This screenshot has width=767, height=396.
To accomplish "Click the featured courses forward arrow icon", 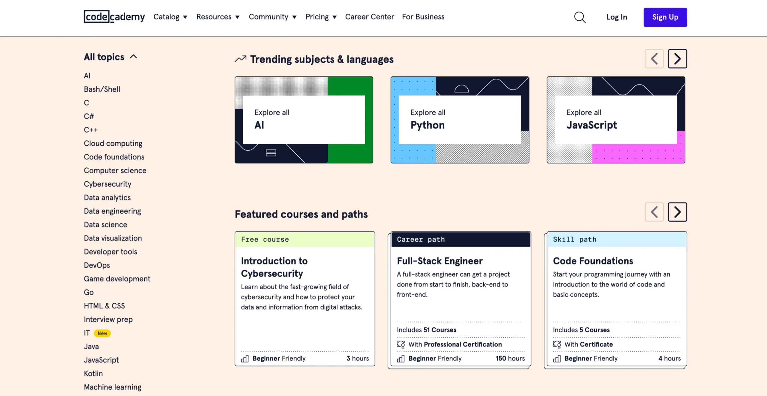I will pyautogui.click(x=677, y=212).
